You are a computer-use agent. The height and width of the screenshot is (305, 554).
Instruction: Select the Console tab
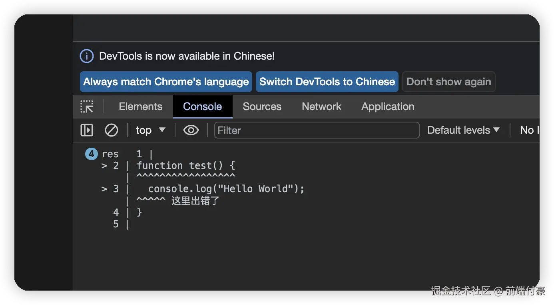pos(202,106)
